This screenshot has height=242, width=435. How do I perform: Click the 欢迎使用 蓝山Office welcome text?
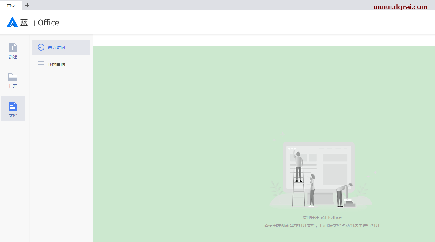322,217
